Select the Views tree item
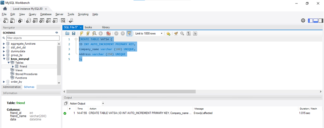Viewport: 324px width, 128px height. coord(19,70)
